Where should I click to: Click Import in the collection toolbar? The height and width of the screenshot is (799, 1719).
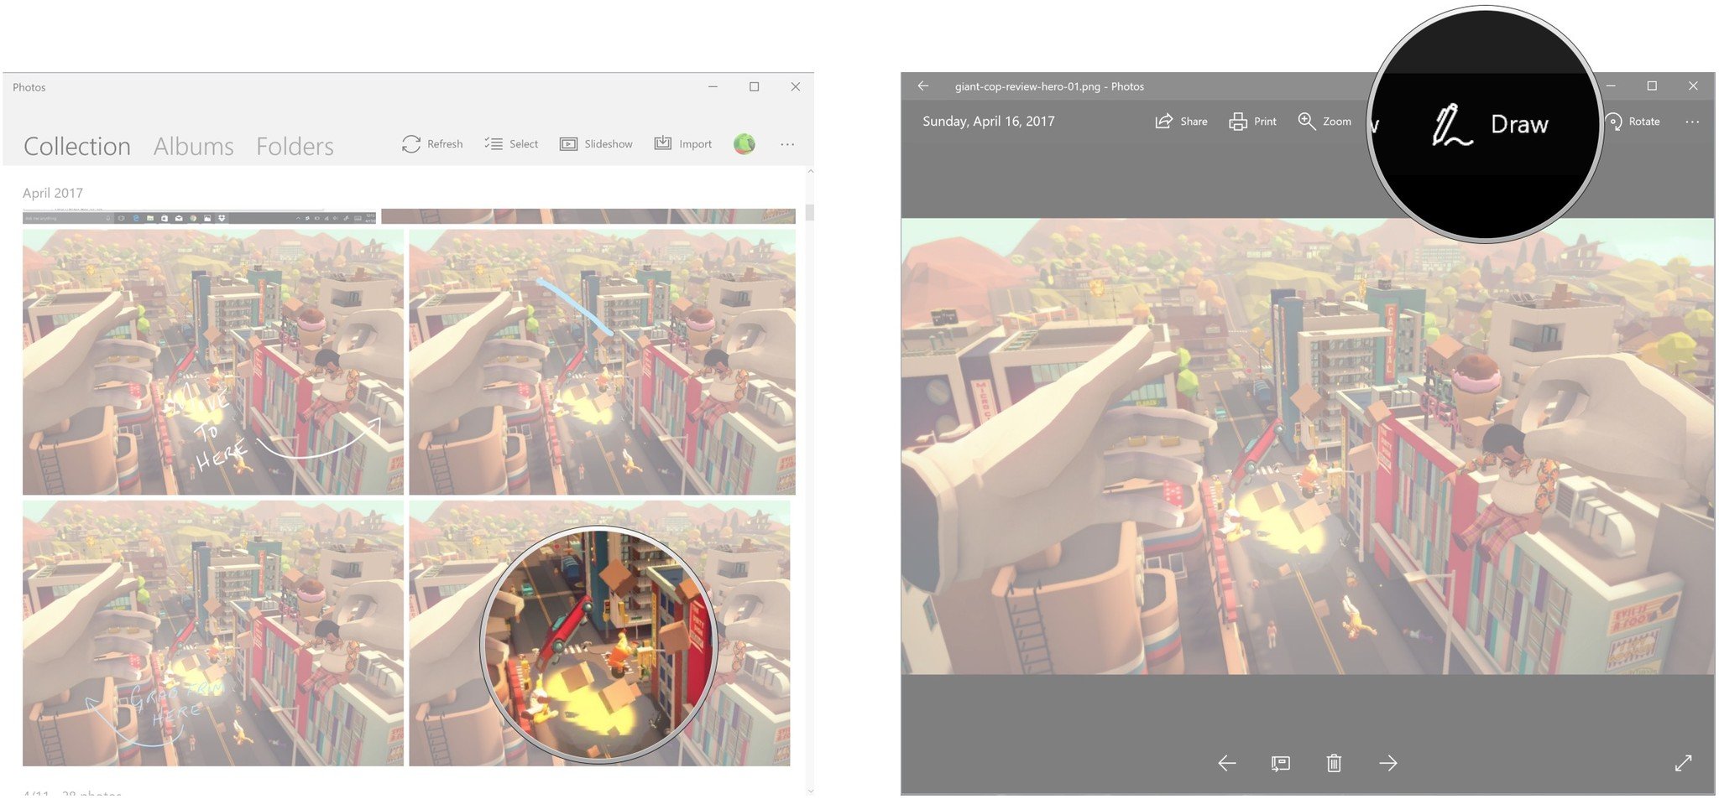coord(683,144)
